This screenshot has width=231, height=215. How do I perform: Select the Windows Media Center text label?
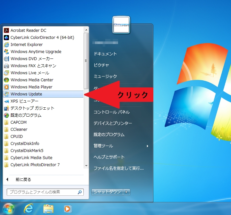click(32, 80)
